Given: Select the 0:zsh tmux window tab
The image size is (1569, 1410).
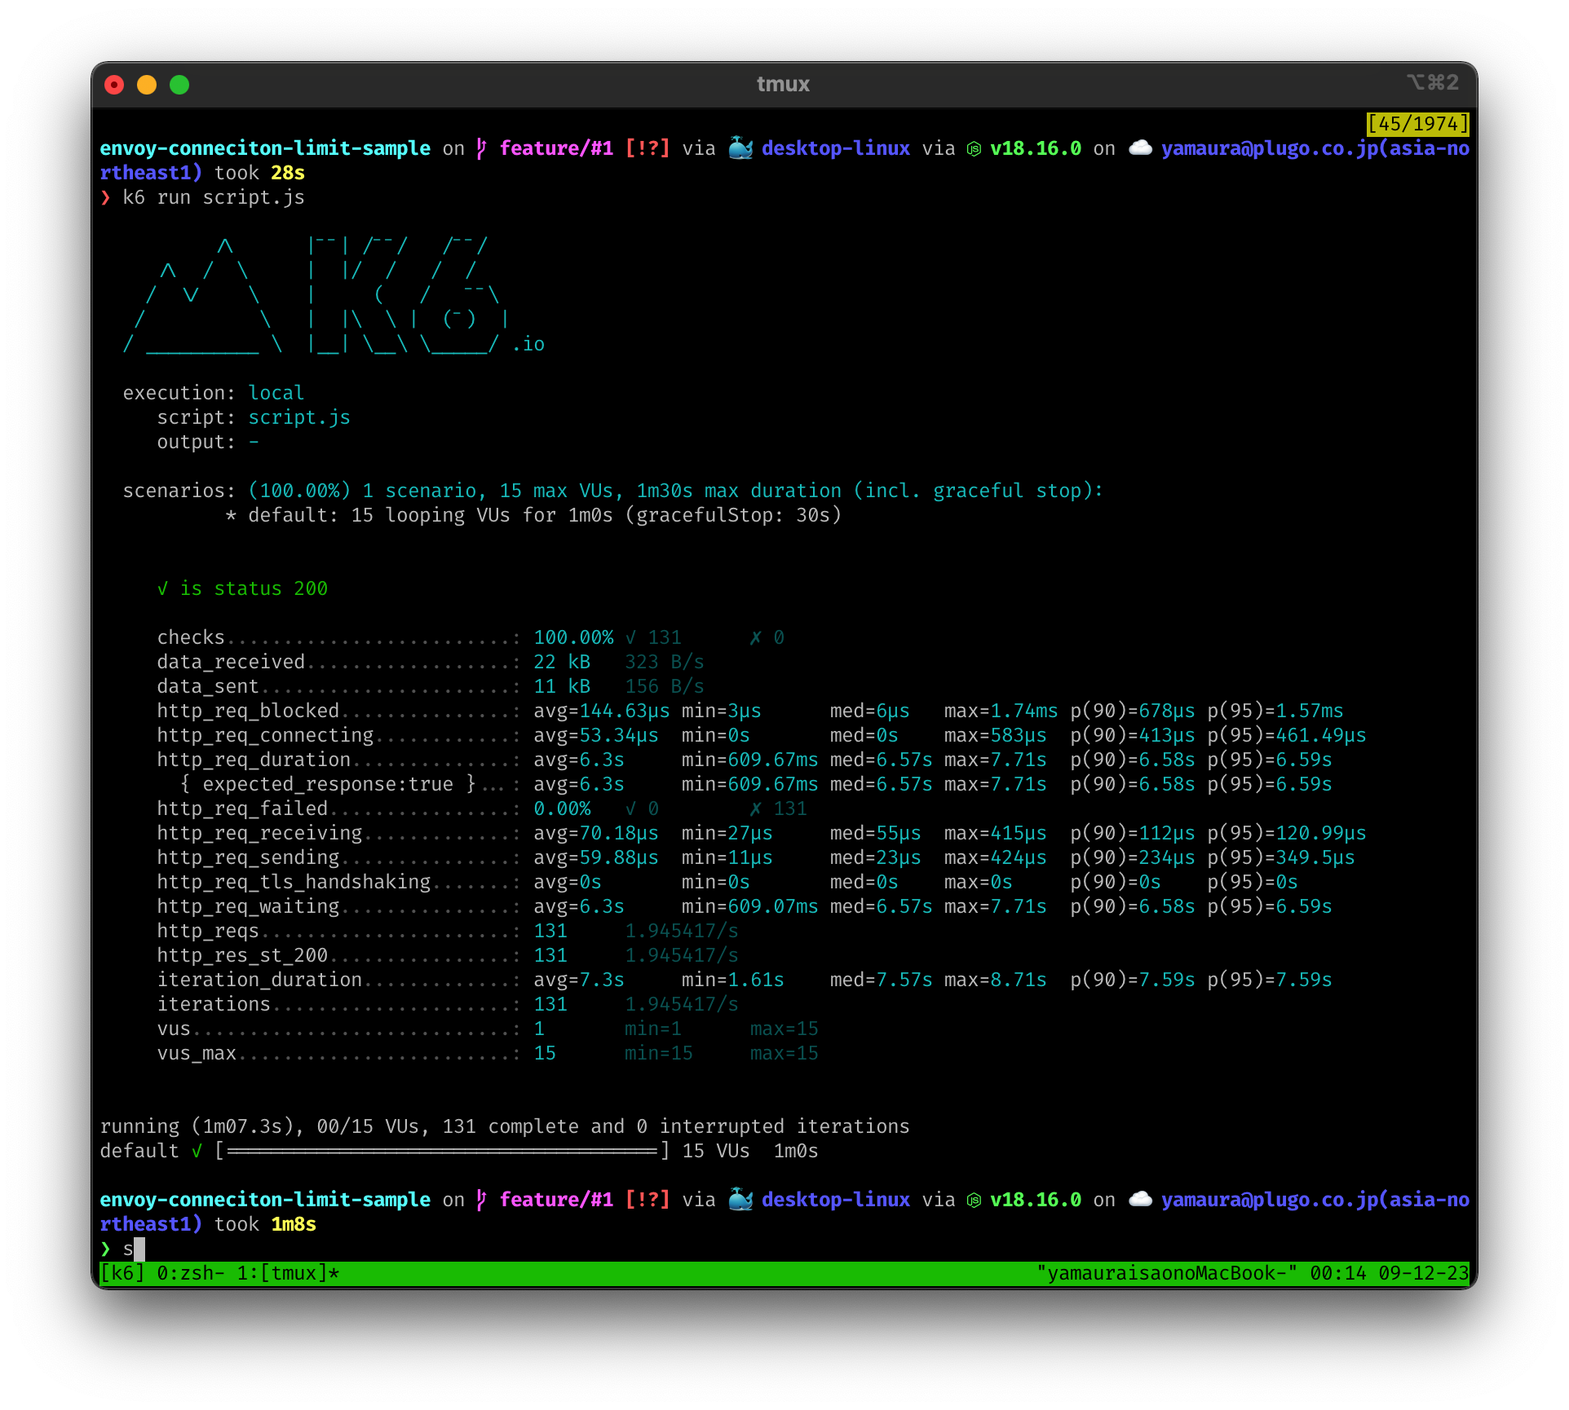Looking at the screenshot, I should (190, 1273).
